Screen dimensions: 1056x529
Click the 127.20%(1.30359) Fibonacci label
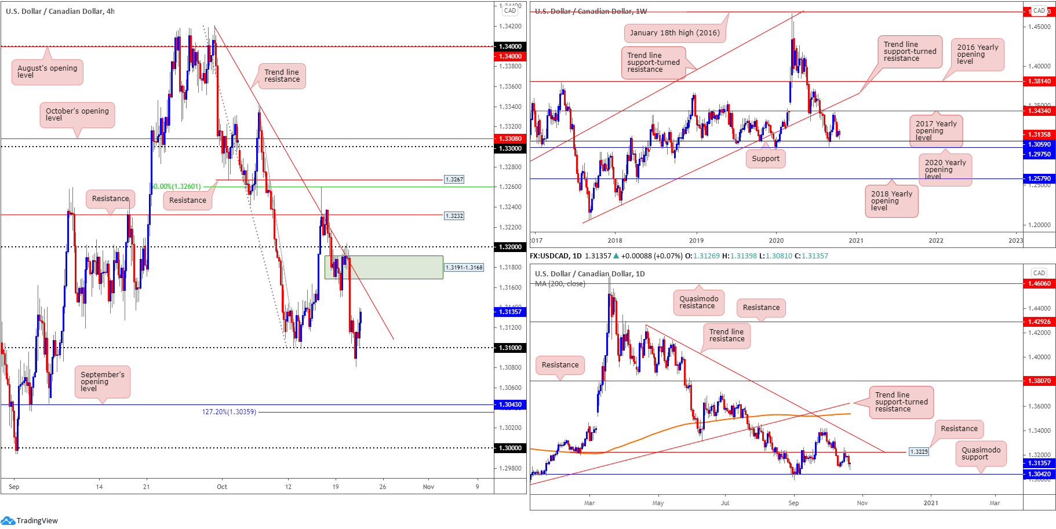click(x=229, y=412)
